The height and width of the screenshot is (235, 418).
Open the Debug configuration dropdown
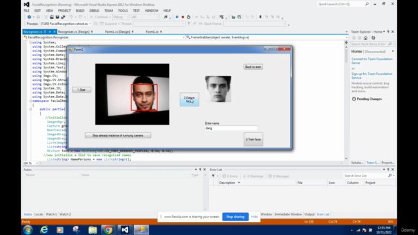coord(127,17)
